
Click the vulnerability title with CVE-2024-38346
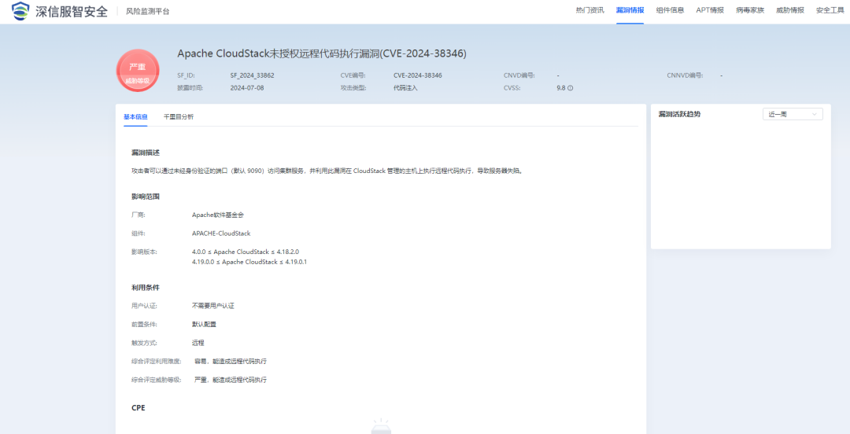pos(322,53)
